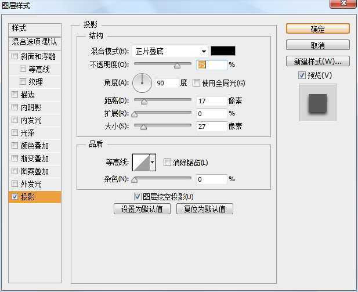Click the 距离 distance input field
Viewport: 358px width, 292px height.
(x=211, y=101)
